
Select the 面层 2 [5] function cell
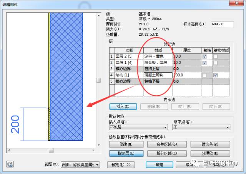[x=129, y=56]
